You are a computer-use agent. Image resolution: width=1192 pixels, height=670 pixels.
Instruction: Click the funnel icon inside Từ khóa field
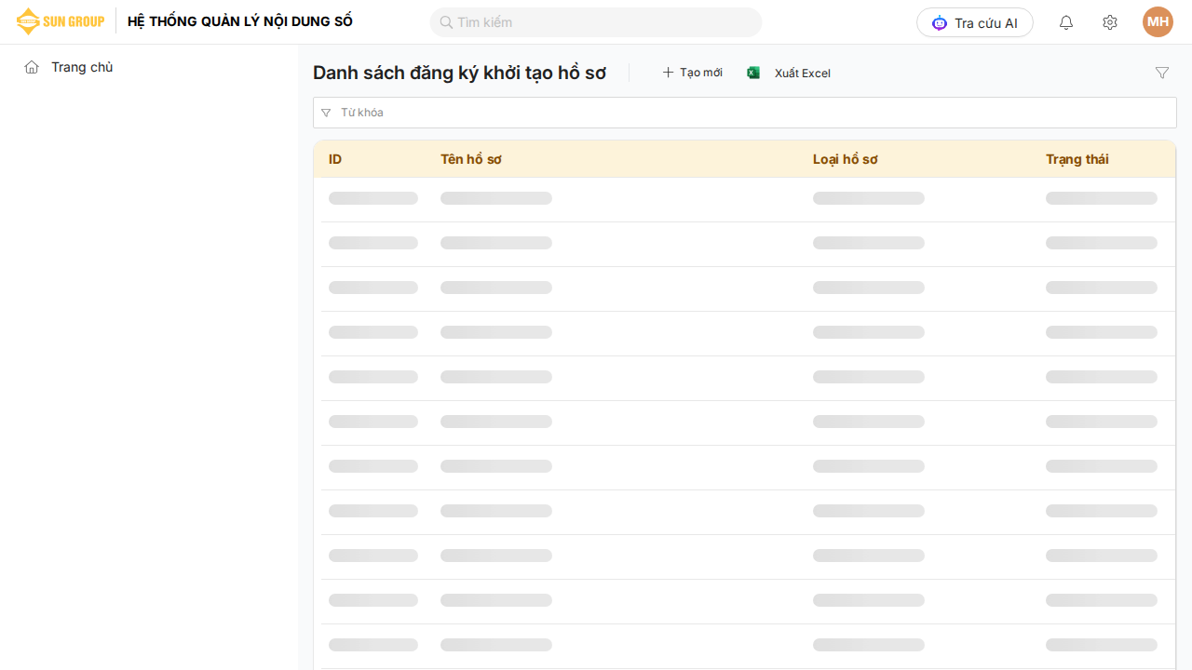326,113
